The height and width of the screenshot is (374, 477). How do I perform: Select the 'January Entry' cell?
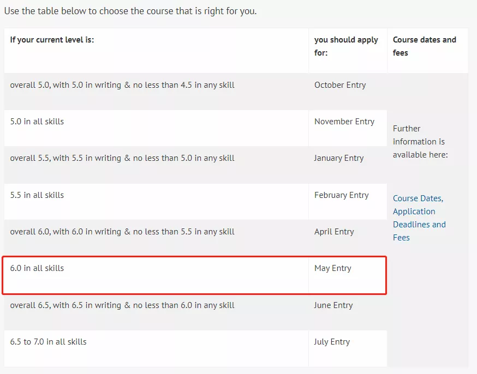[348, 165]
